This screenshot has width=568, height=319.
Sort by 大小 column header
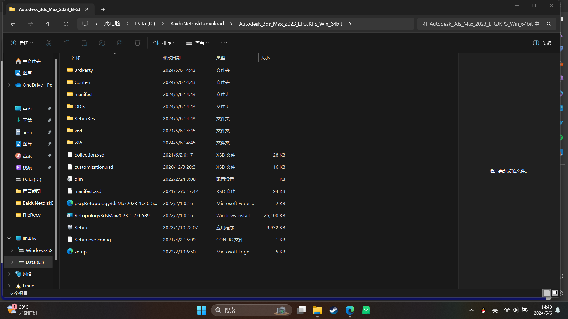pos(273,58)
